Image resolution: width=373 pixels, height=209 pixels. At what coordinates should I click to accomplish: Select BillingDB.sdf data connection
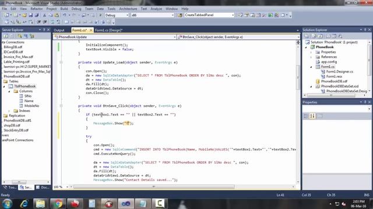tap(13, 47)
